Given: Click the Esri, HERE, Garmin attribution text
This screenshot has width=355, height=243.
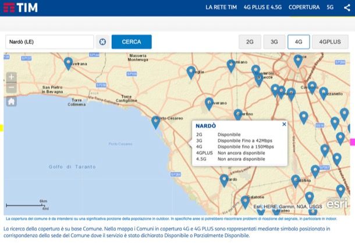Looking at the screenshot, I should pos(287,206).
